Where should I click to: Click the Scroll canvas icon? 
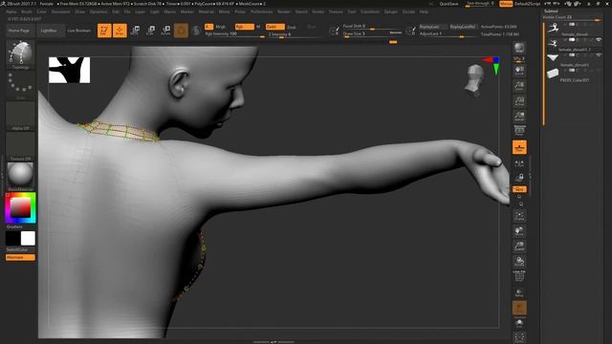(x=519, y=71)
